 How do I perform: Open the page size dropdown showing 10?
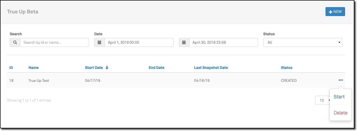coord(323,100)
